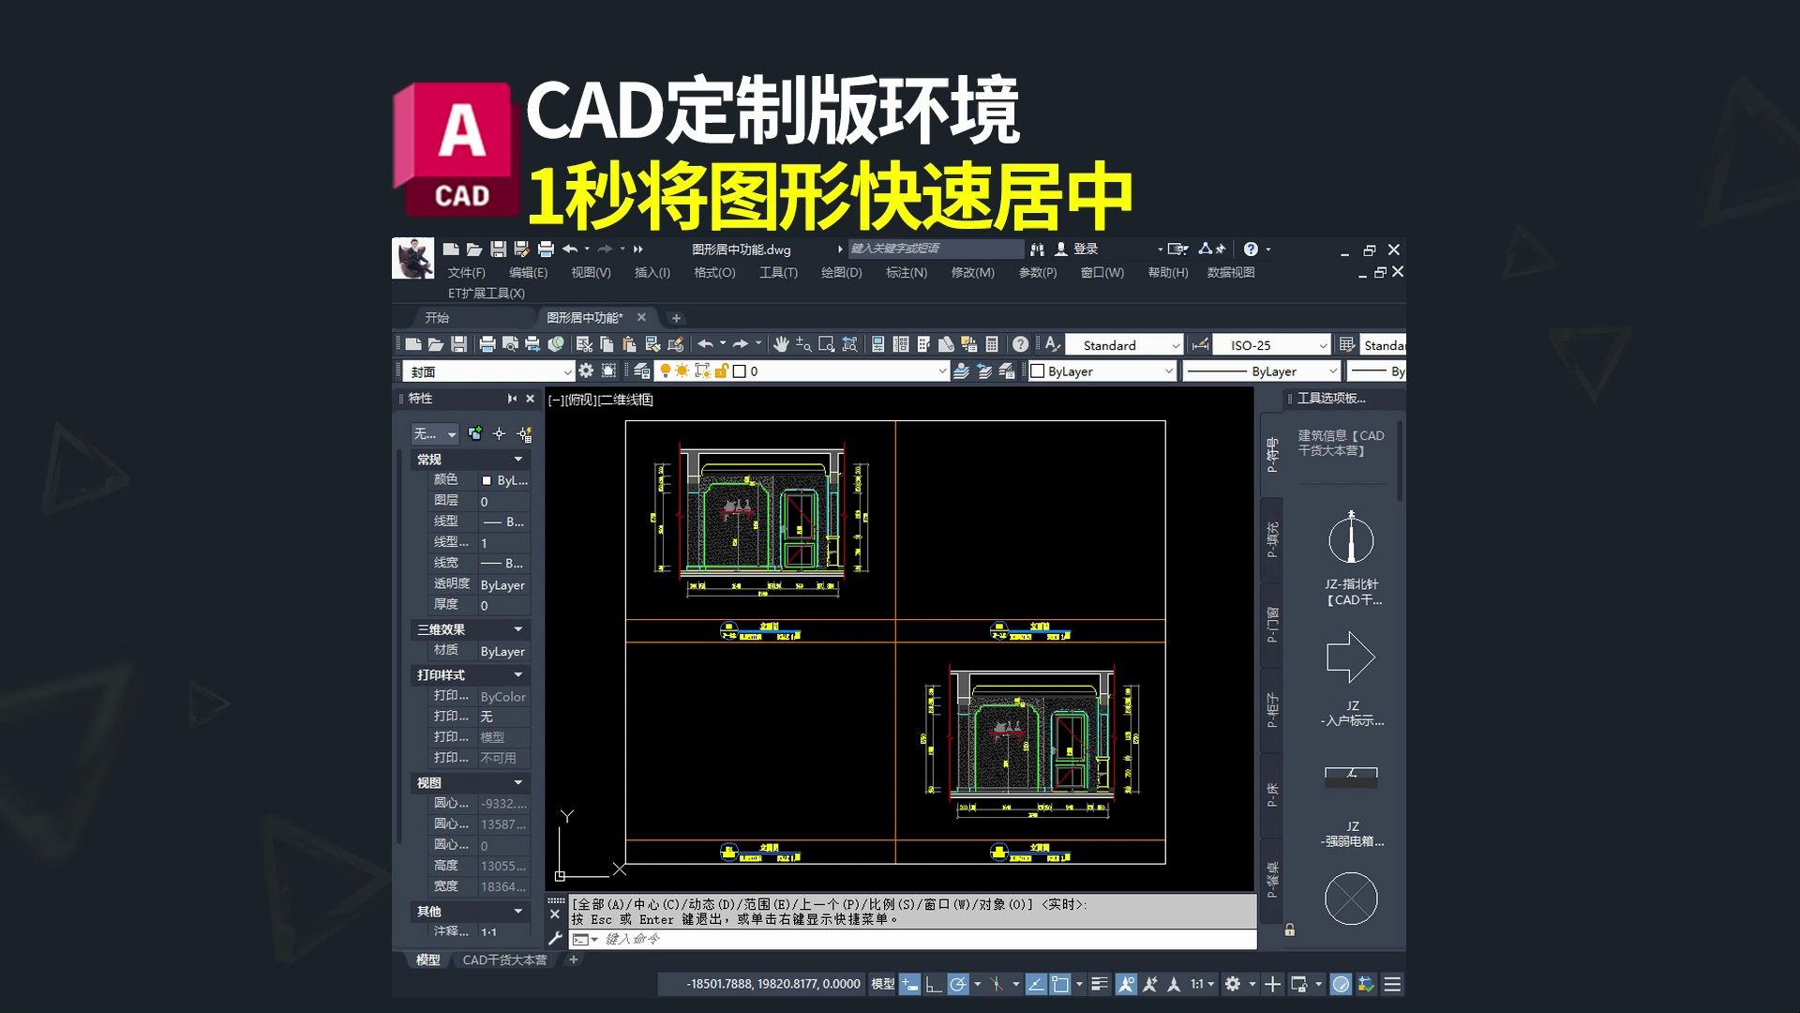Toggle polar tracking on status bar
Screen dimensions: 1800x1013
pos(958,984)
